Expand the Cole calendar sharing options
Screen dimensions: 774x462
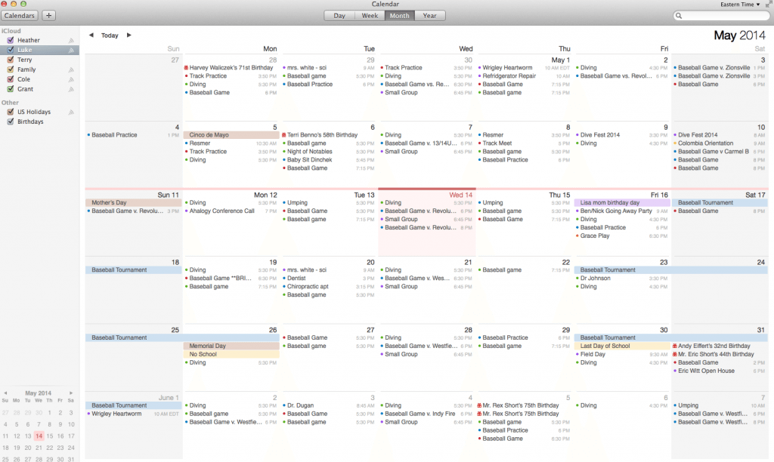point(70,79)
